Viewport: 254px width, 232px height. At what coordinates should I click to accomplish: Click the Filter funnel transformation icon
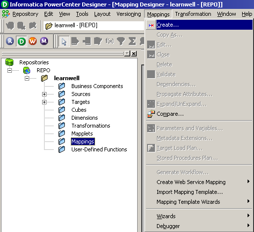[121, 41]
